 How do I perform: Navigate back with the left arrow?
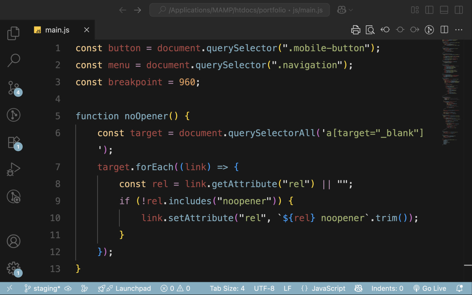pos(123,10)
